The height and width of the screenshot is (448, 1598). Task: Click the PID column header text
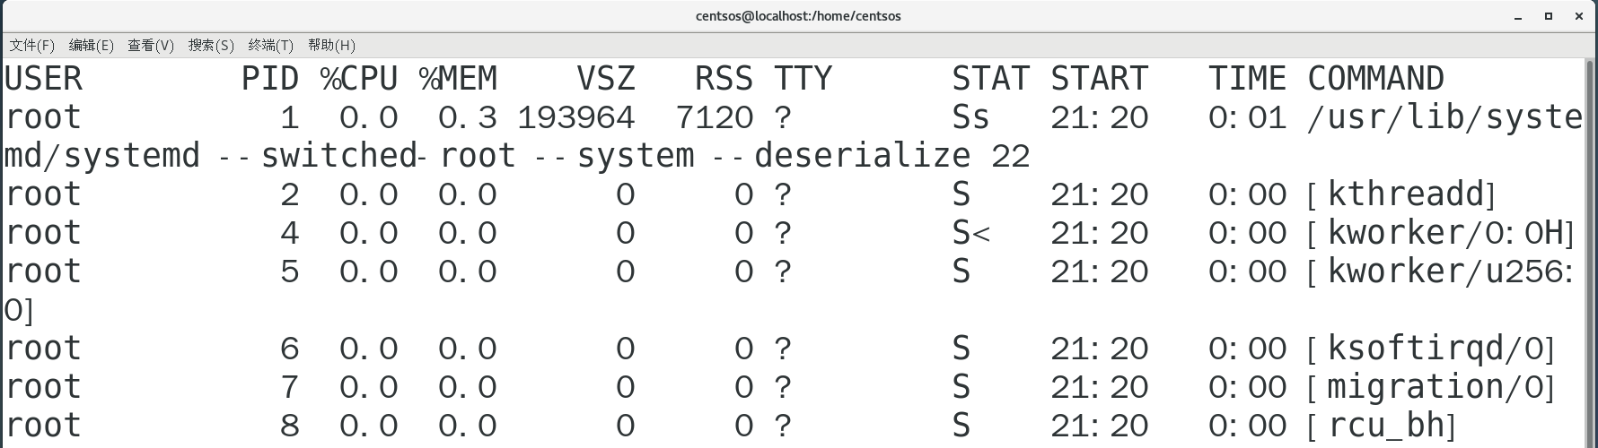[x=269, y=79]
